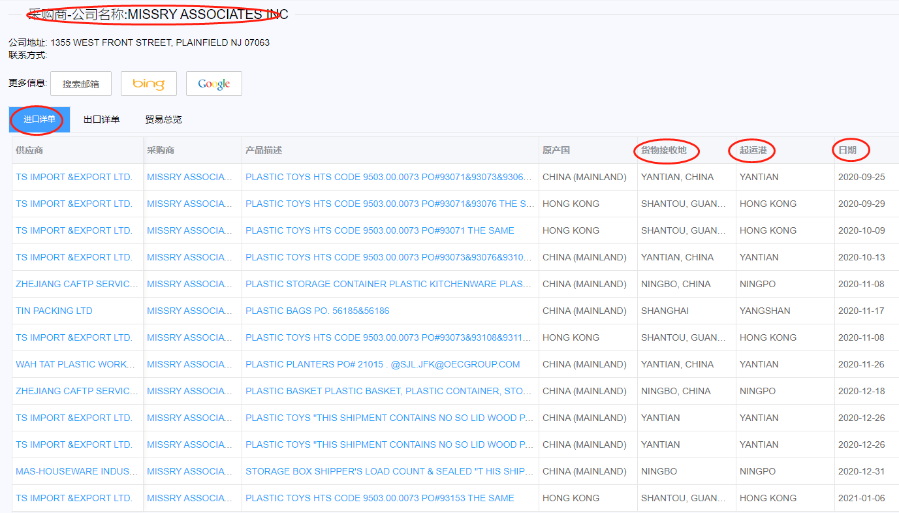
Task: Select the date cell 2021-01-06
Action: (862, 498)
